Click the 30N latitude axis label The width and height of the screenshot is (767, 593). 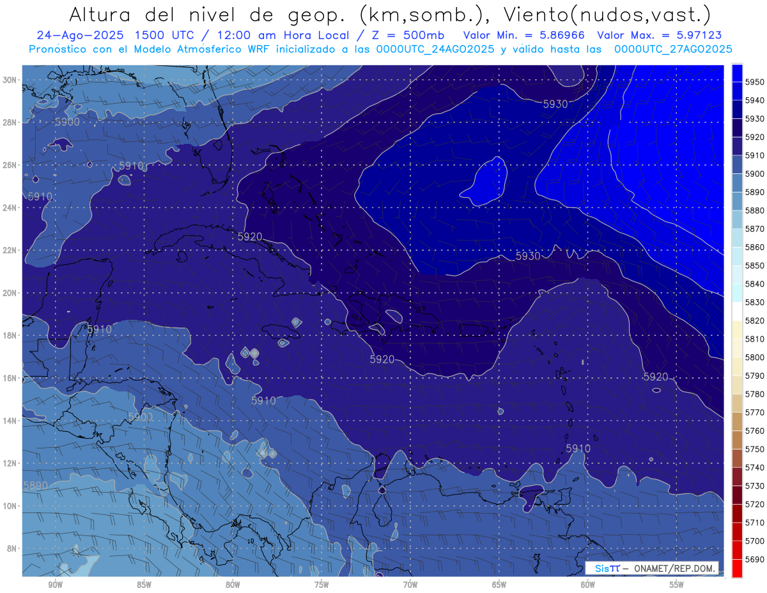click(10, 80)
